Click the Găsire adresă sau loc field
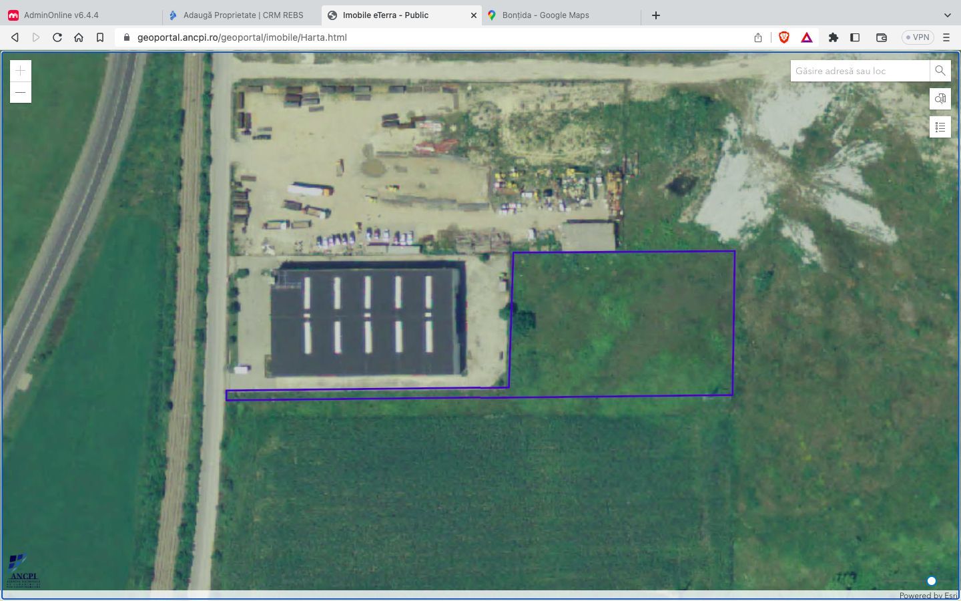This screenshot has height=601, width=961. click(859, 71)
